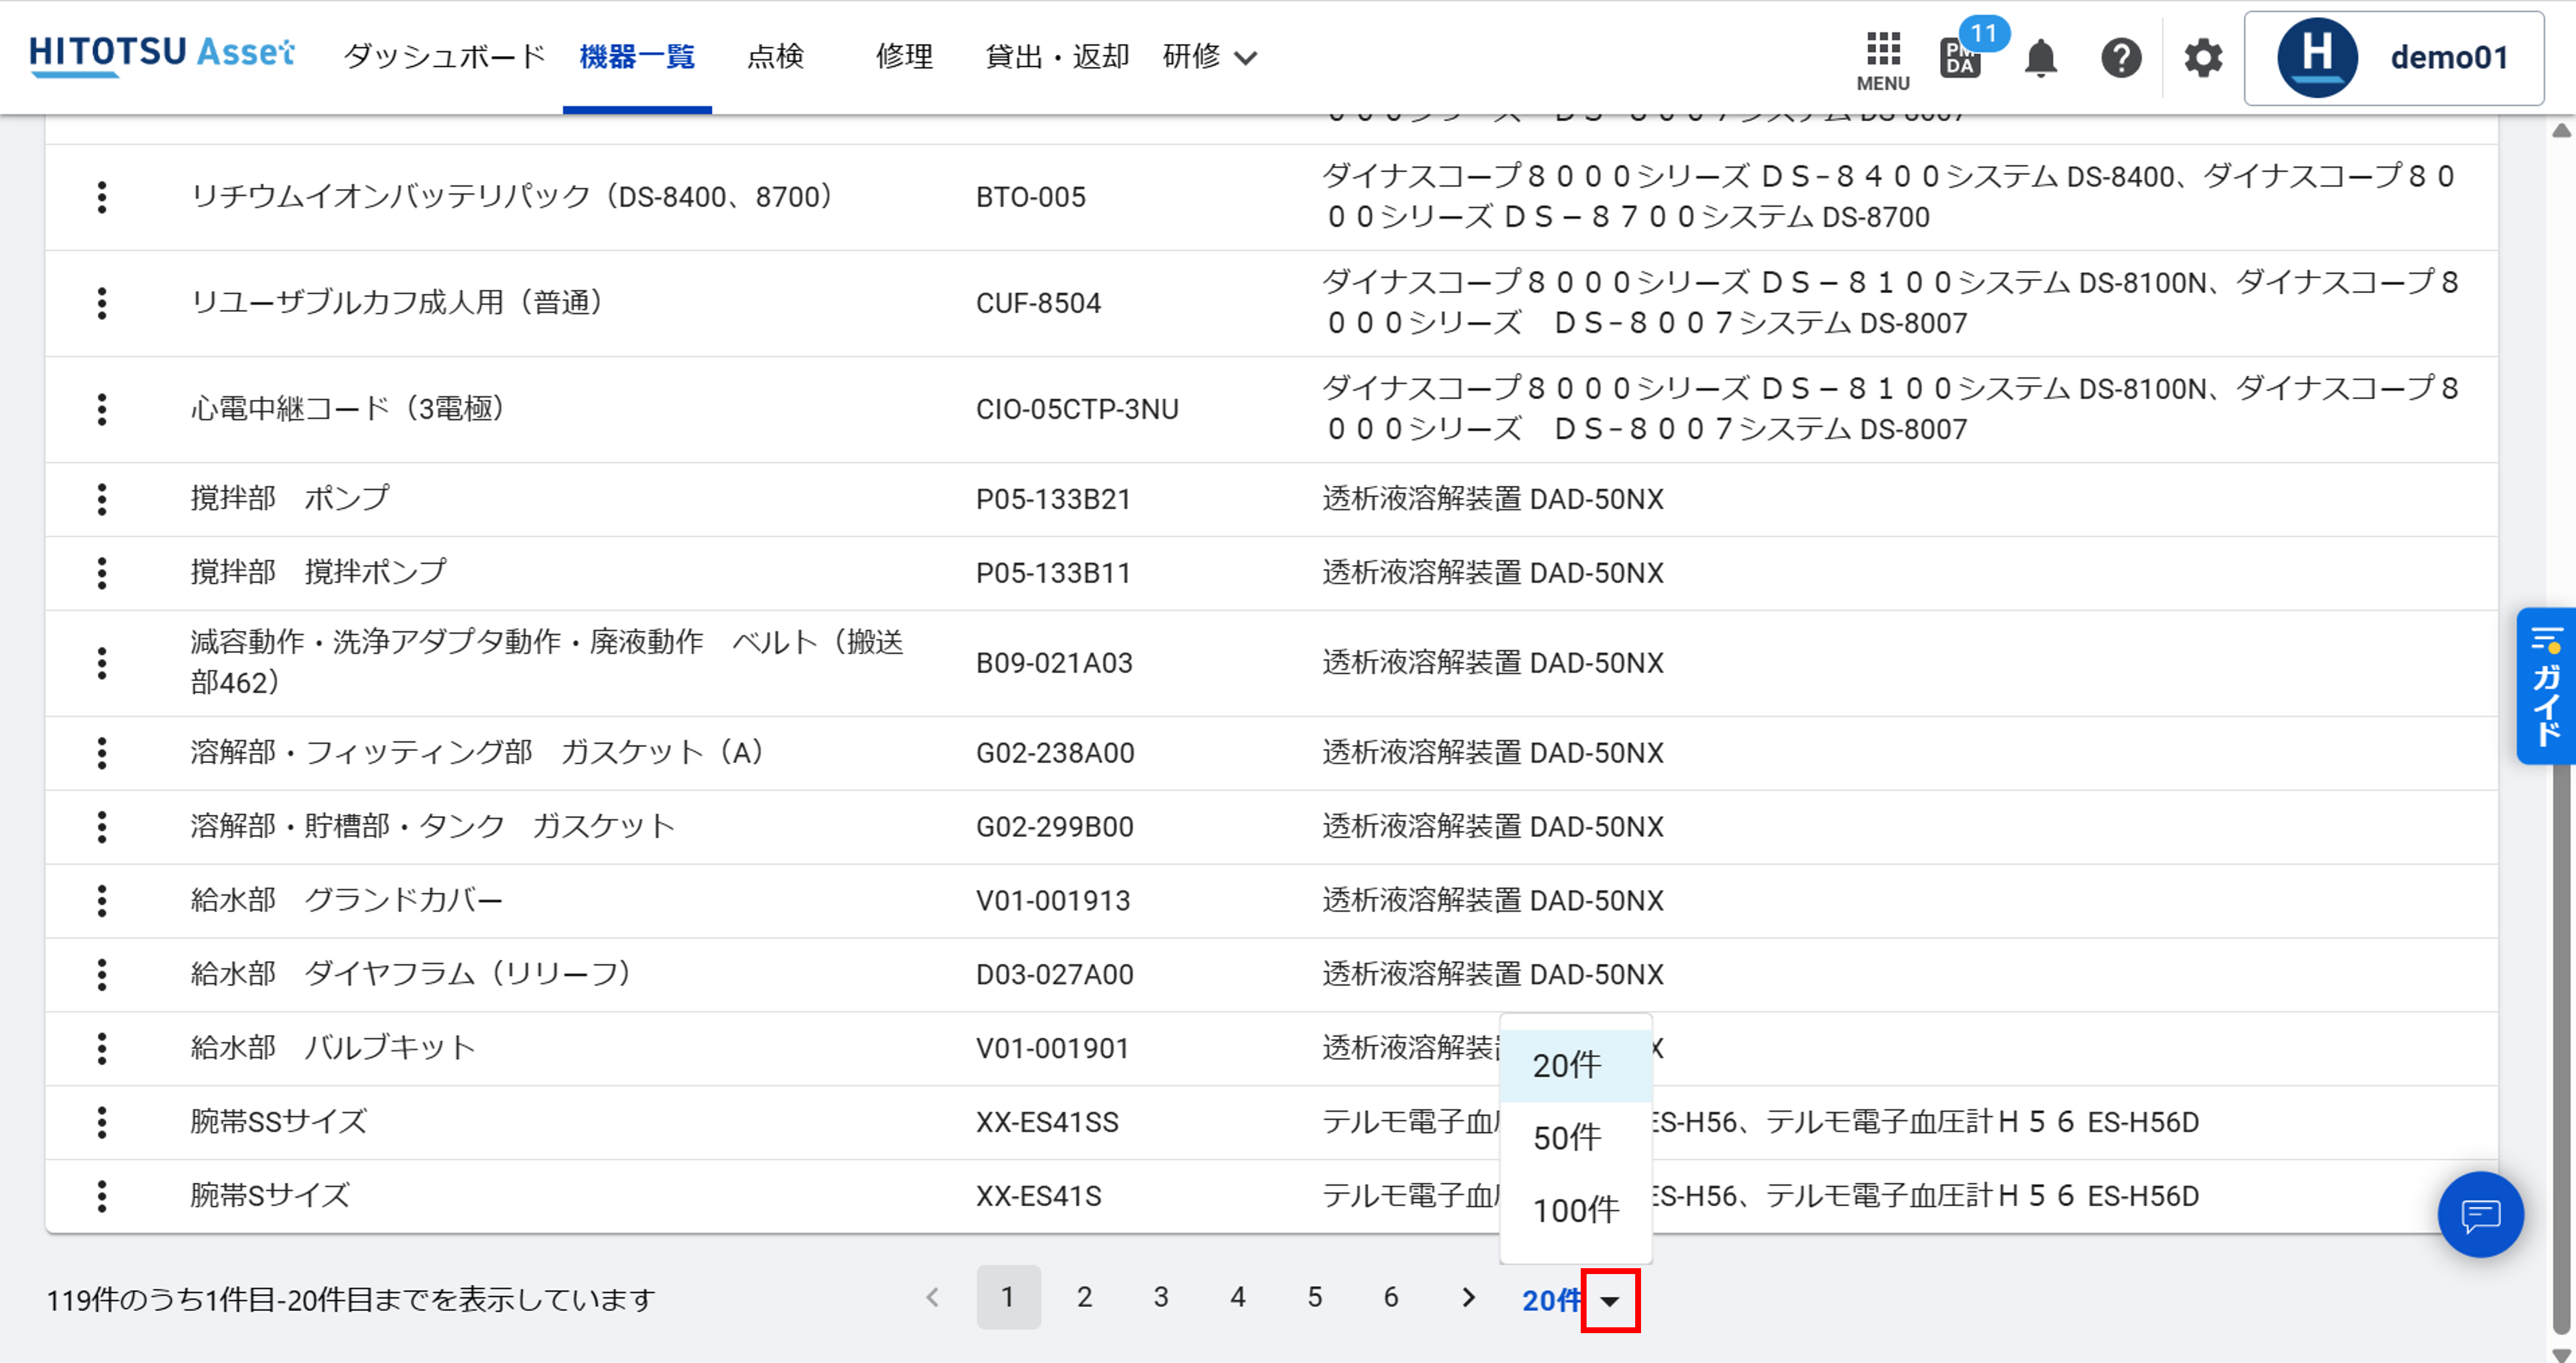The width and height of the screenshot is (2576, 1363).
Task: Click part number P05-133B11
Action: [1053, 572]
